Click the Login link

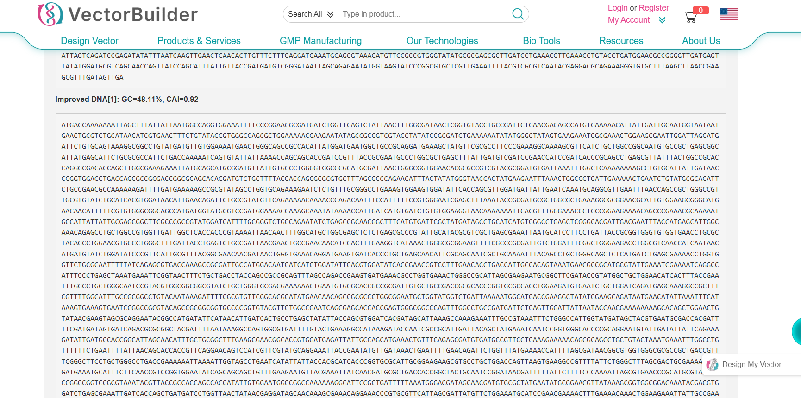(x=618, y=8)
